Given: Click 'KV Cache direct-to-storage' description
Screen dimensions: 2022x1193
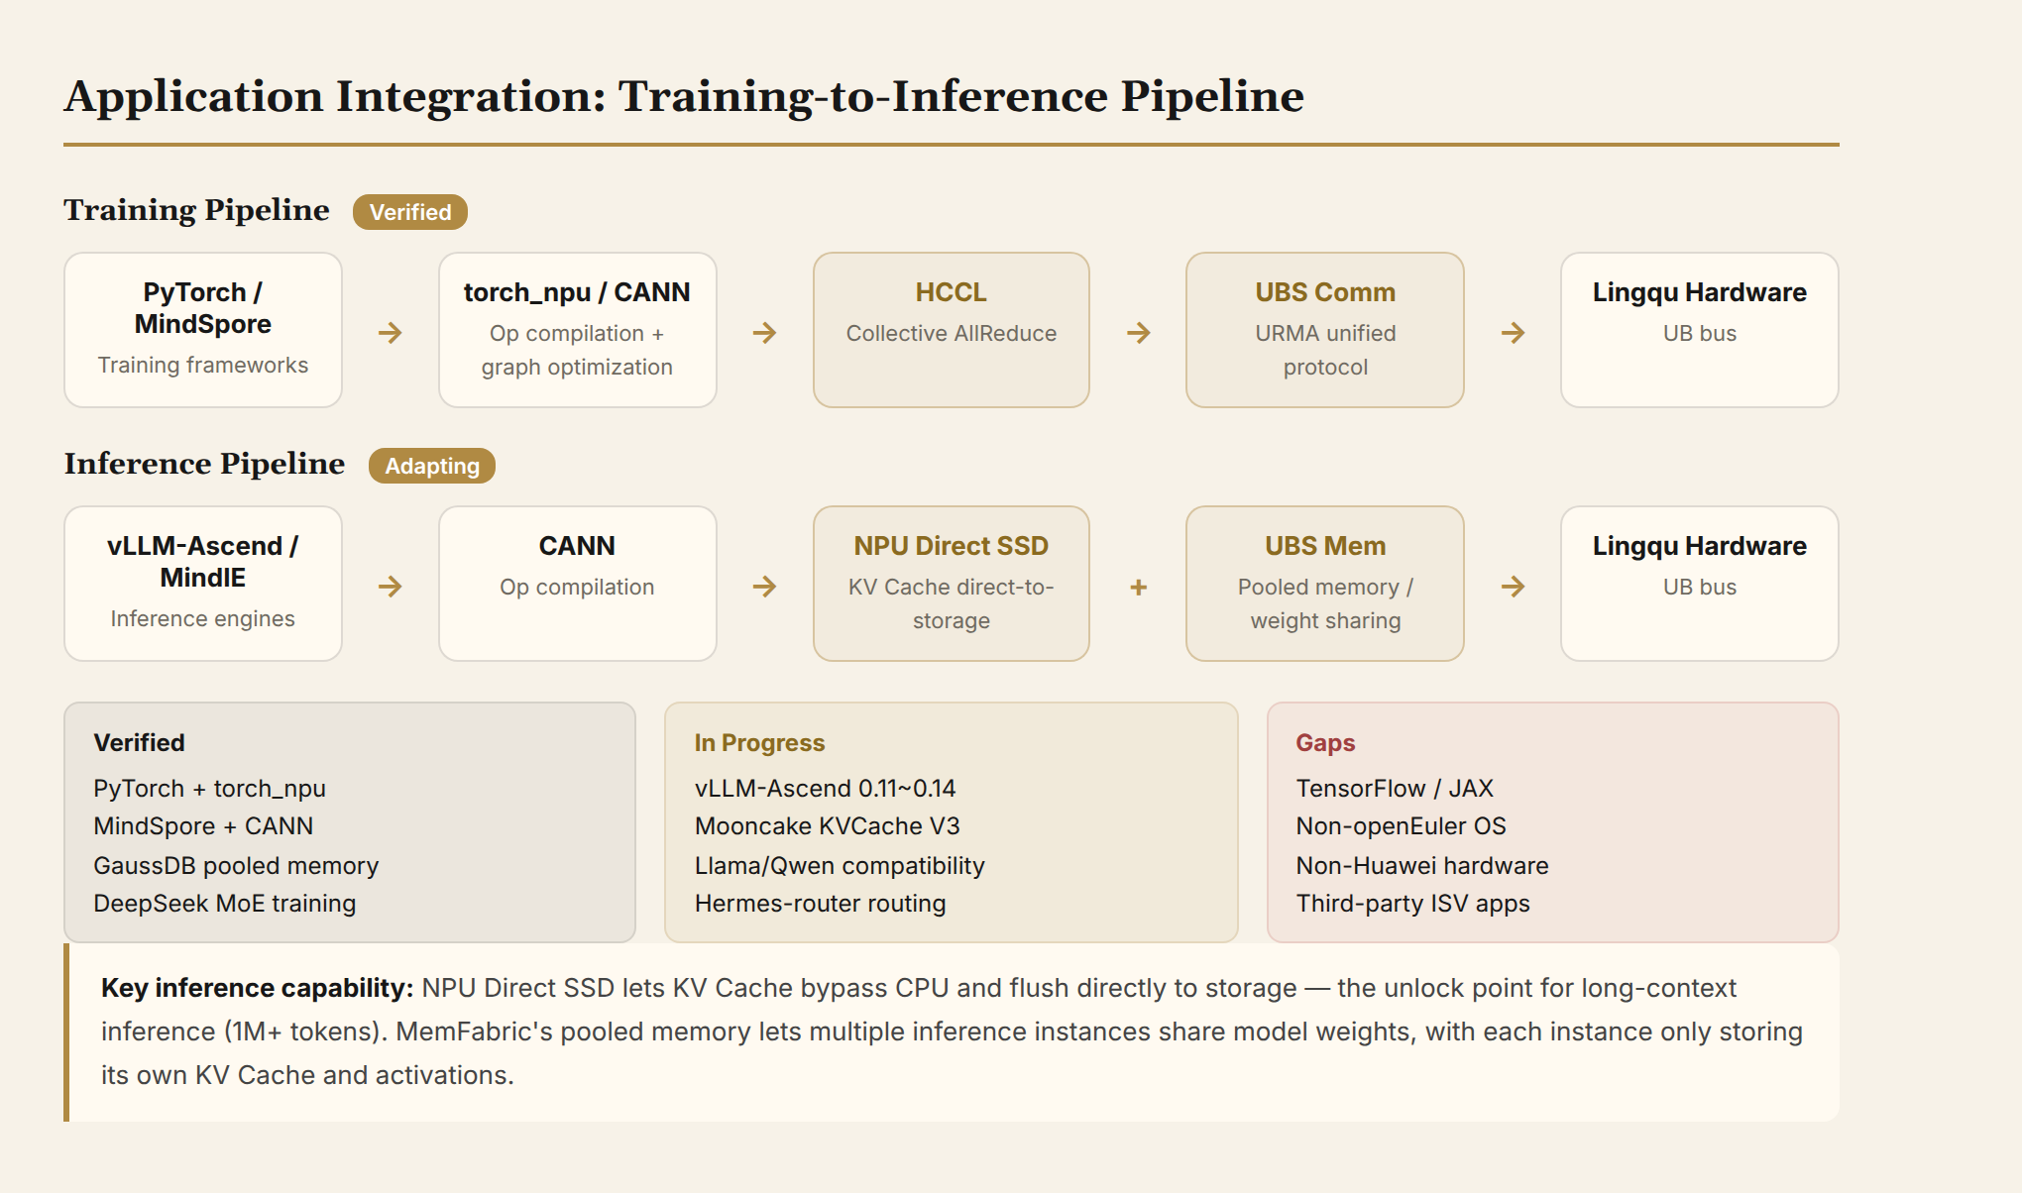Looking at the screenshot, I should [x=951, y=603].
